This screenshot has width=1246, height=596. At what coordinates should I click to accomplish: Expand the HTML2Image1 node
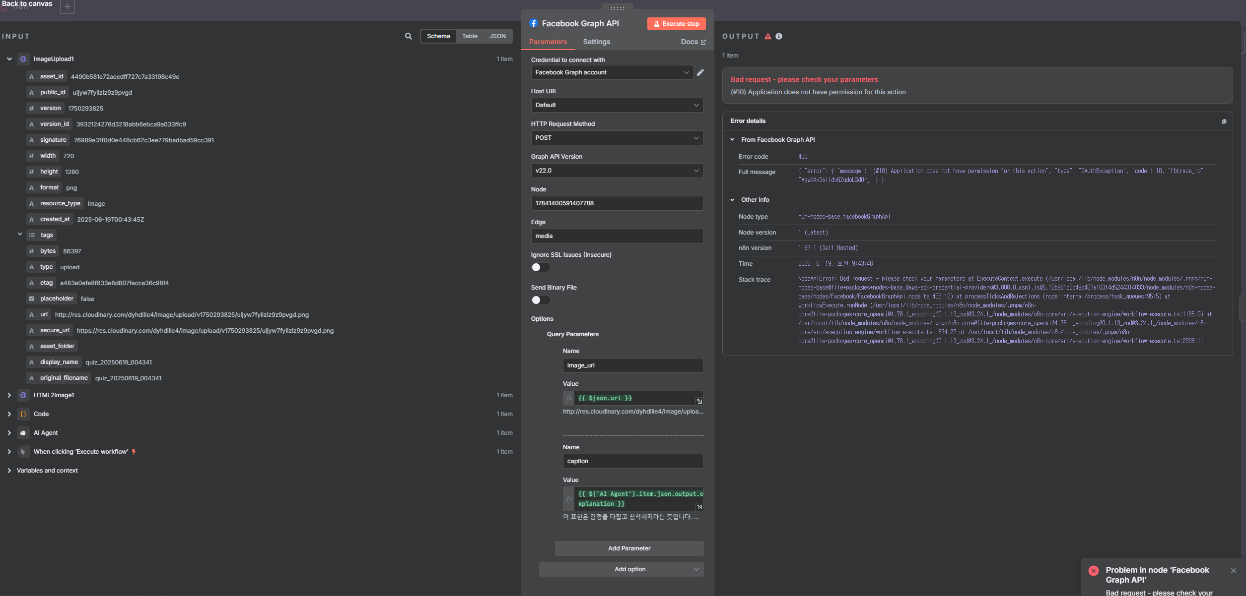click(x=9, y=395)
